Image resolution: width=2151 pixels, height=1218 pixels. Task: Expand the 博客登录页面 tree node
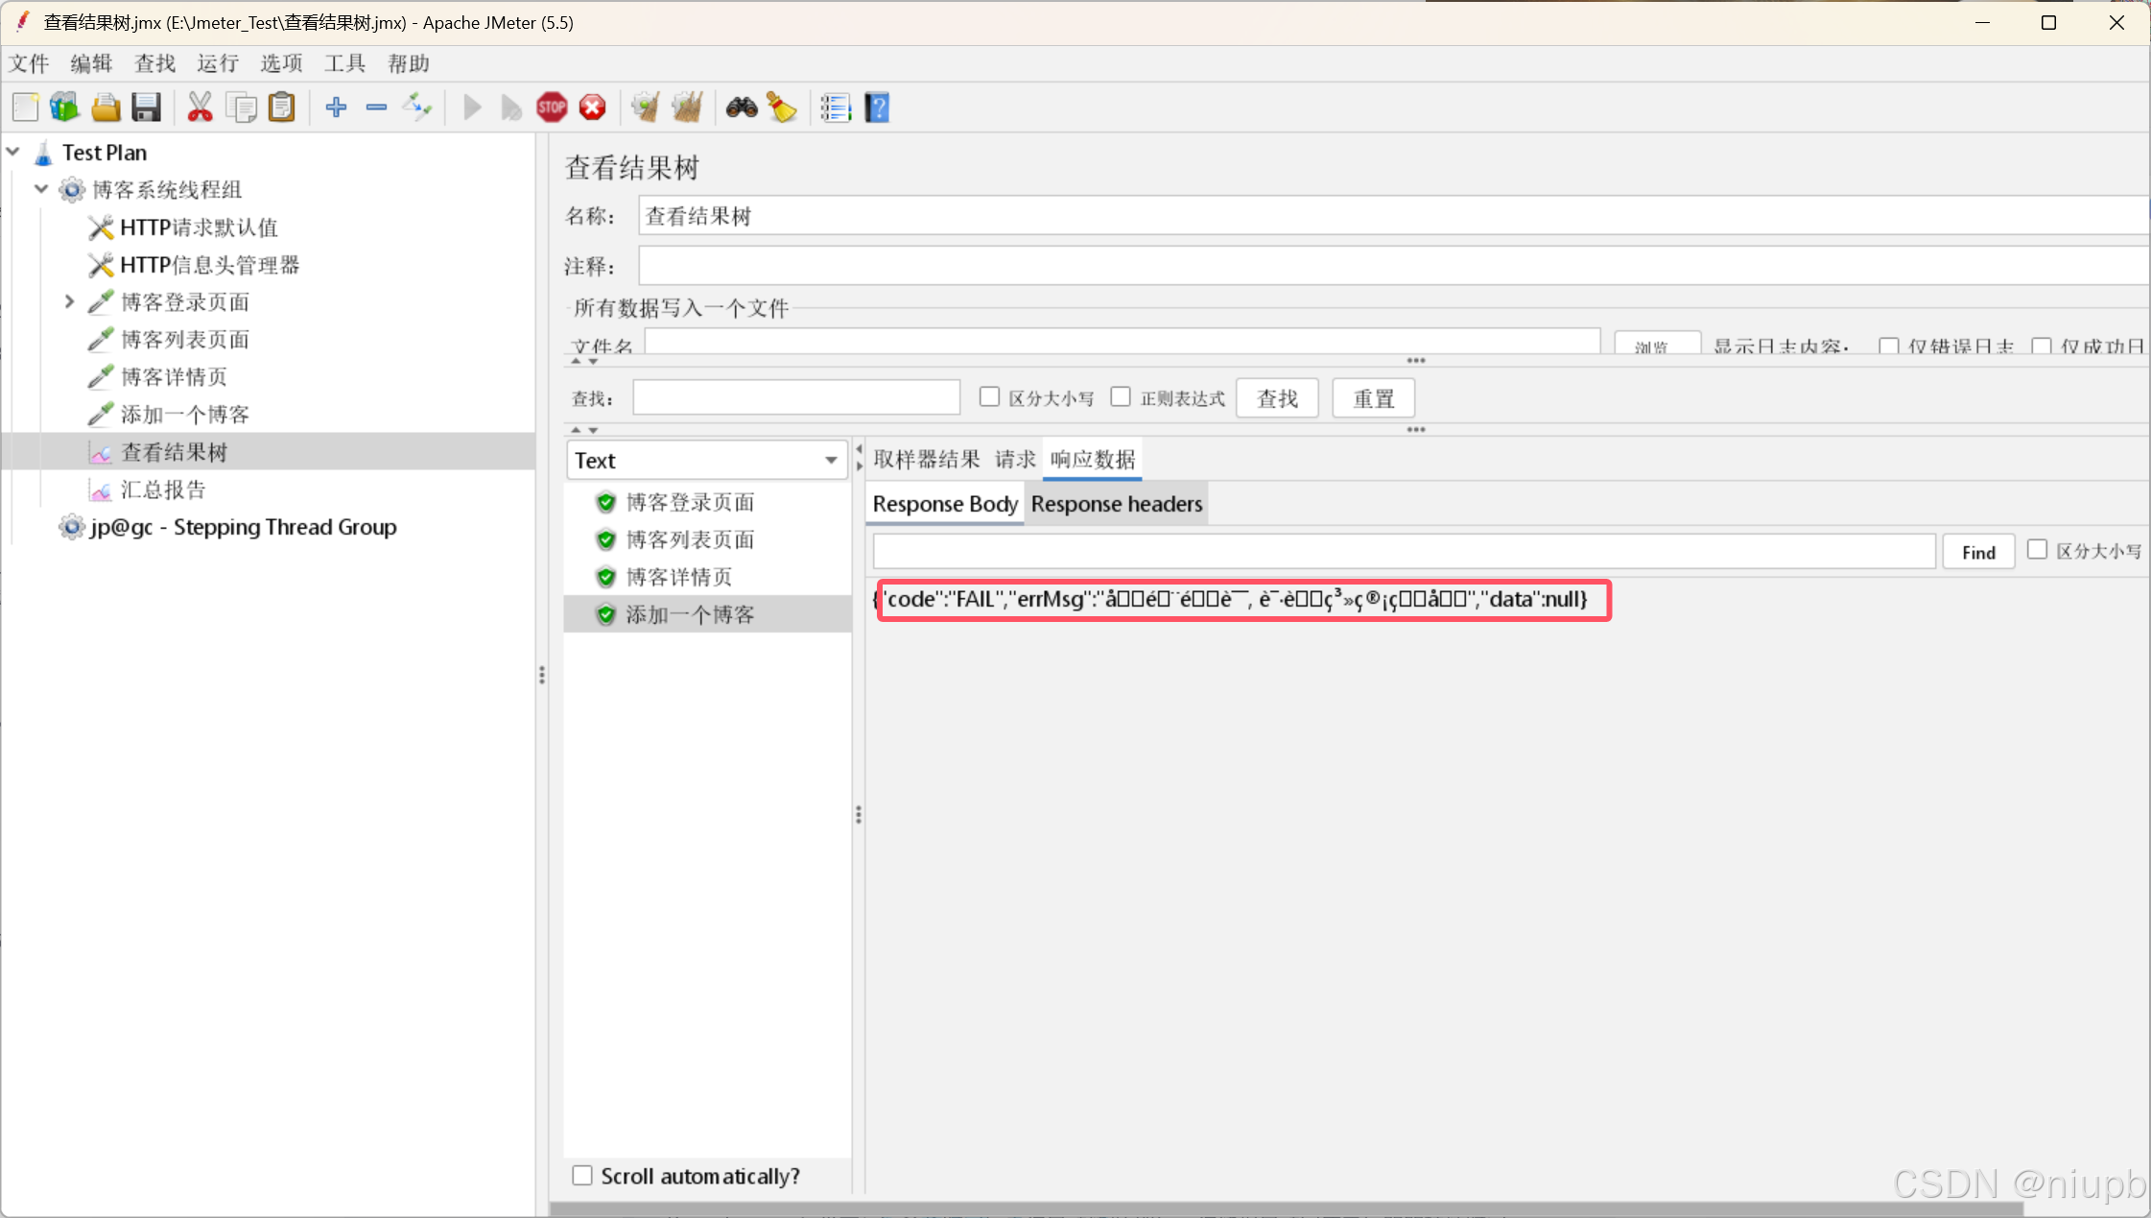click(69, 302)
